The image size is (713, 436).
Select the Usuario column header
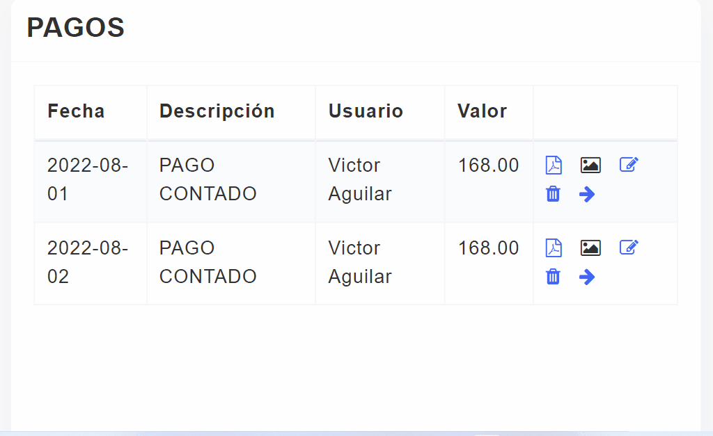coord(366,111)
